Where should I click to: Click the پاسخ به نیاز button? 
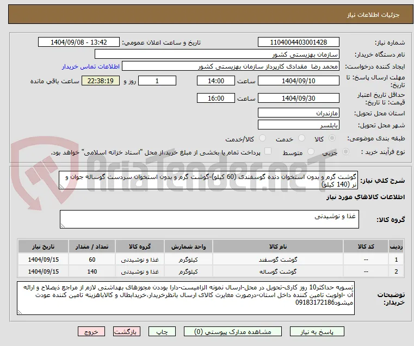click(x=317, y=332)
